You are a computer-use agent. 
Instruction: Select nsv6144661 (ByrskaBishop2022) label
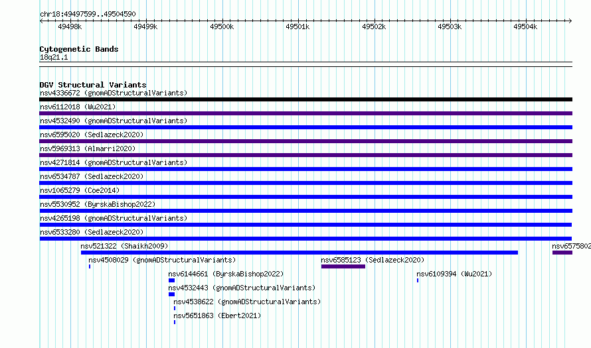(x=226, y=274)
